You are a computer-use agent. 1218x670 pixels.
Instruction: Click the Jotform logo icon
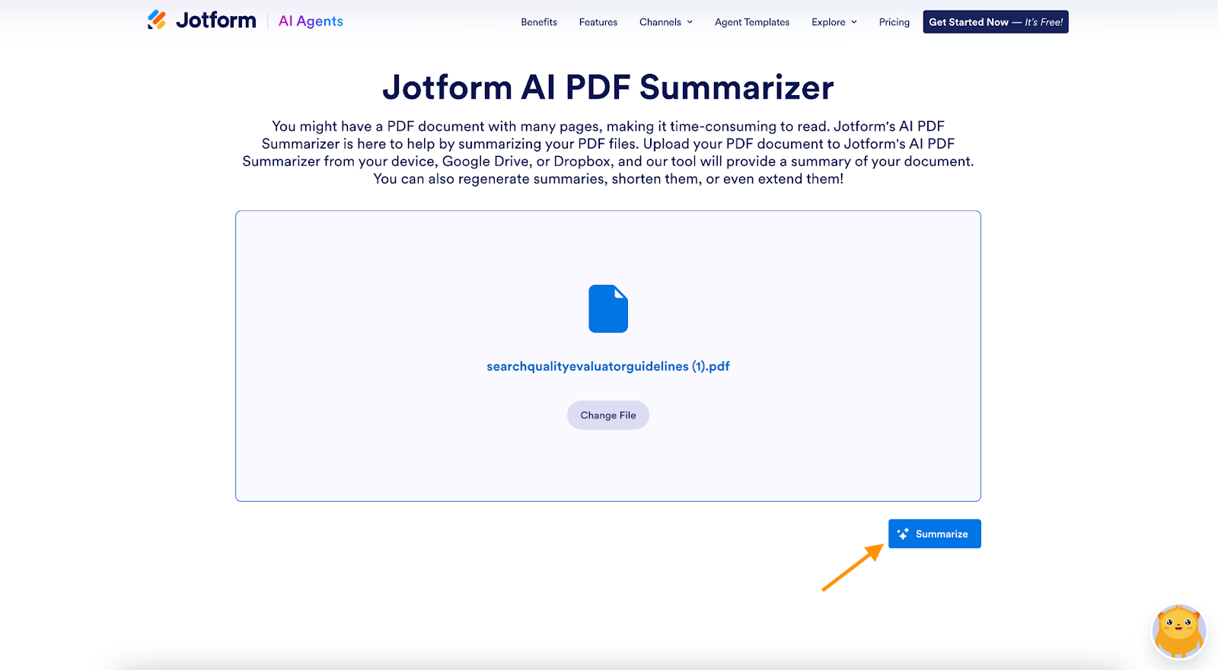tap(157, 21)
